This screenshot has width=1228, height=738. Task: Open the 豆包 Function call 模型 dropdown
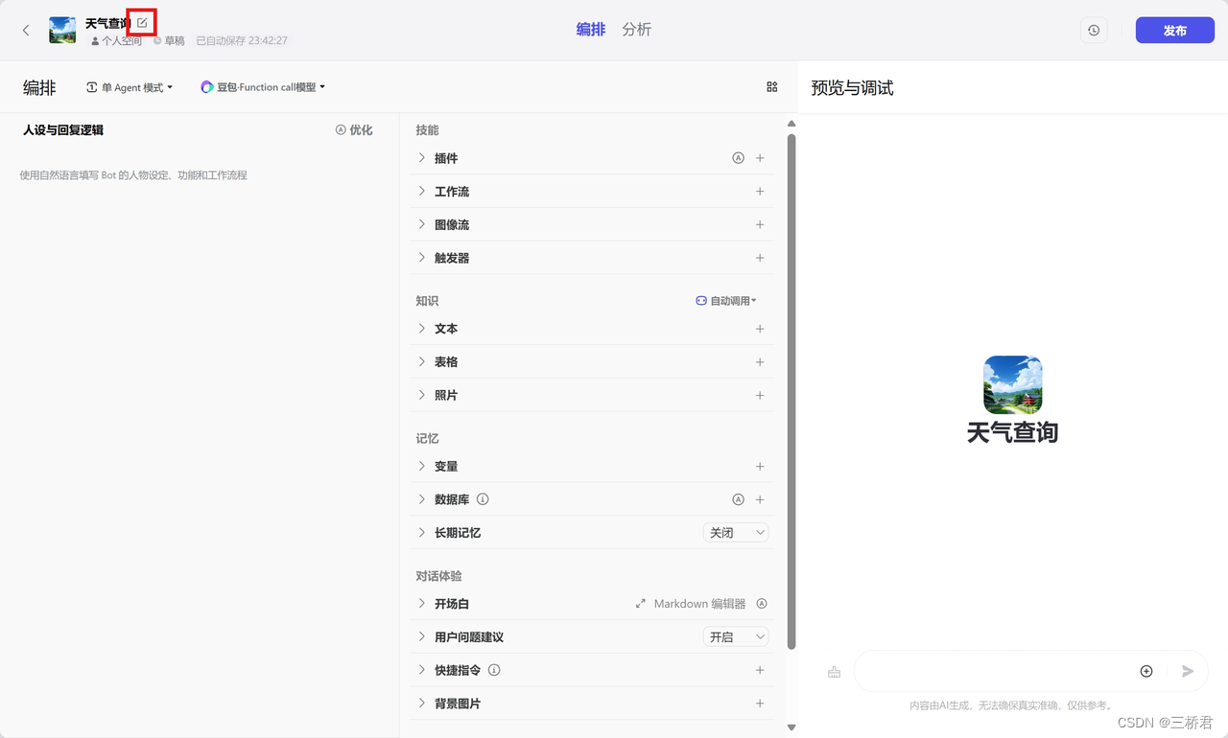[263, 87]
